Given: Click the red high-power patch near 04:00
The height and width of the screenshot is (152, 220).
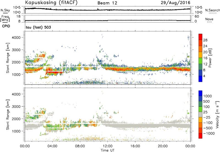Looking at the screenshot, I should [x=54, y=72].
